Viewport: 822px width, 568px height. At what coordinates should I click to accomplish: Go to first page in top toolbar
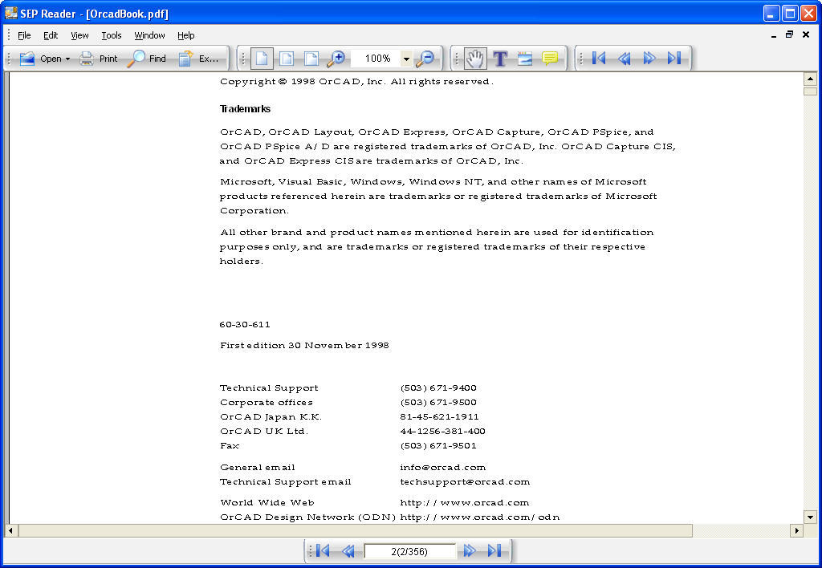599,58
